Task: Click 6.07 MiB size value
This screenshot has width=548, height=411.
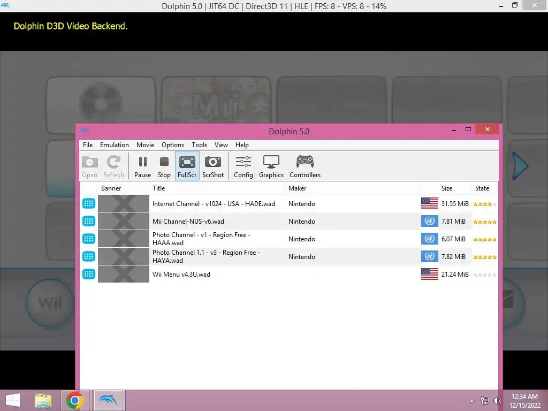Action: coord(453,239)
